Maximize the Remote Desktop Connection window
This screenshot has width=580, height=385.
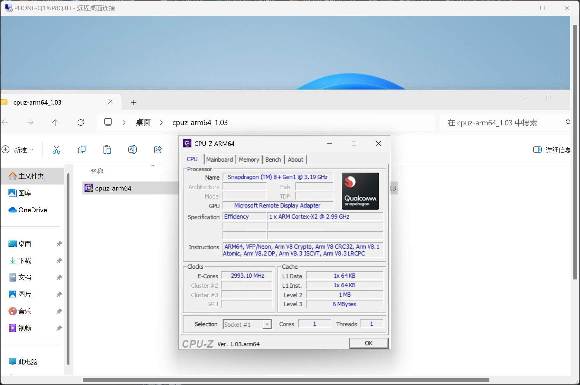[x=543, y=8]
